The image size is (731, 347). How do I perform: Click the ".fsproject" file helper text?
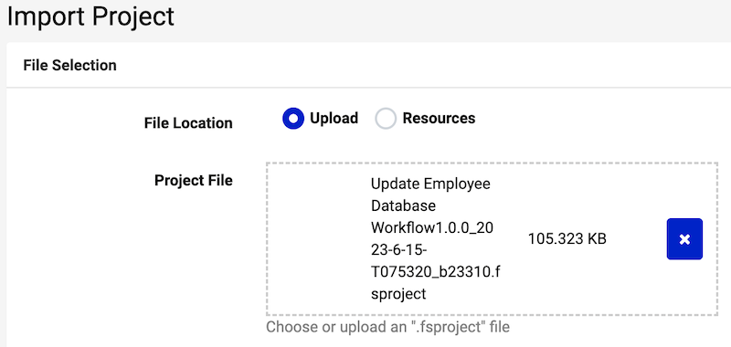(387, 327)
